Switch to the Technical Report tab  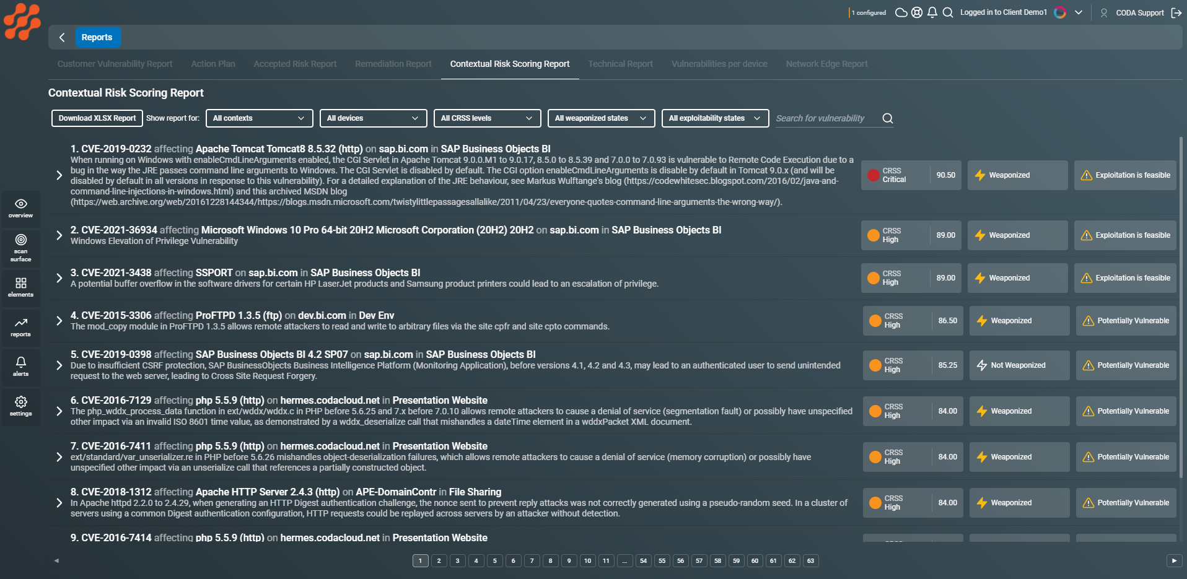(621, 64)
